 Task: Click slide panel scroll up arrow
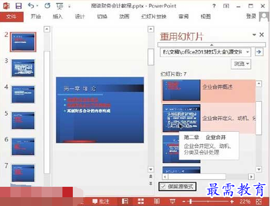click(x=47, y=29)
